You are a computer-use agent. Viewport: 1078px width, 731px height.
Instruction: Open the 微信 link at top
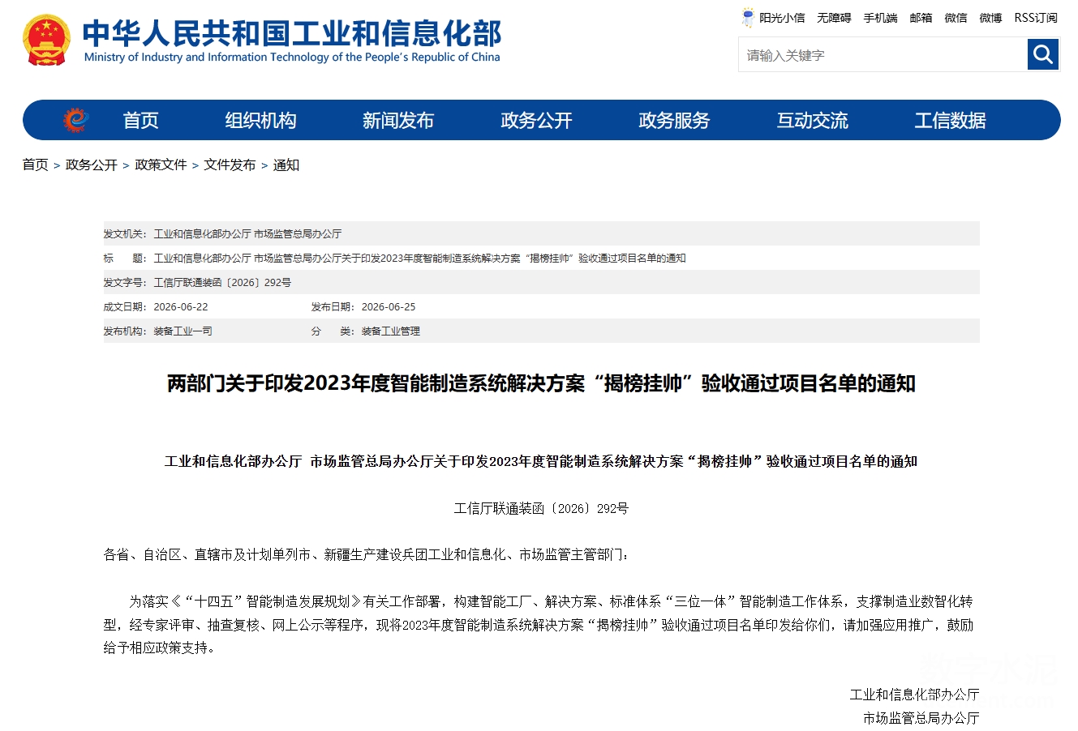956,18
